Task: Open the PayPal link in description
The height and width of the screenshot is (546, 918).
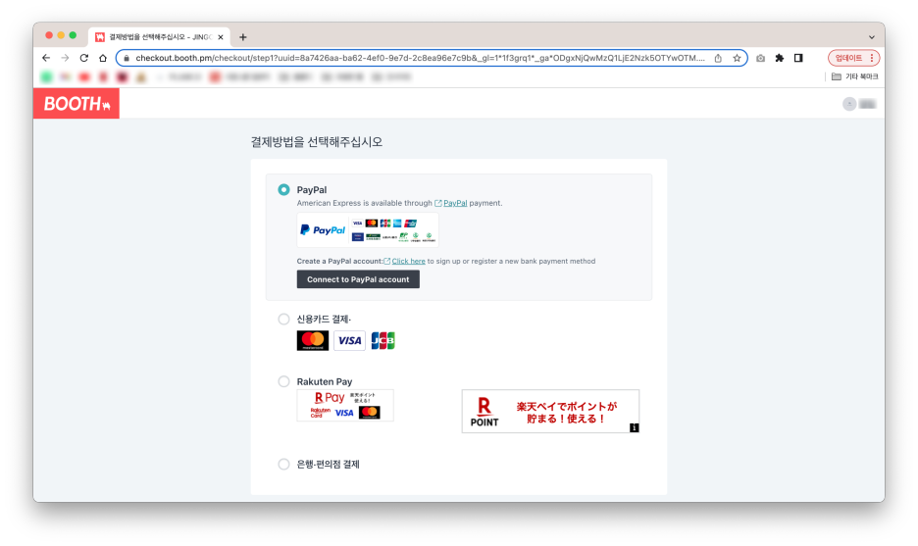Action: pos(455,203)
